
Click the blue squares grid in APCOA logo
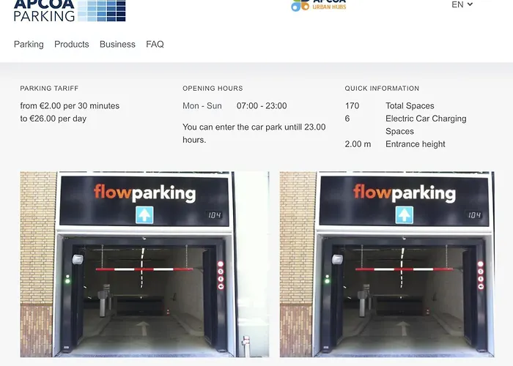tap(102, 11)
